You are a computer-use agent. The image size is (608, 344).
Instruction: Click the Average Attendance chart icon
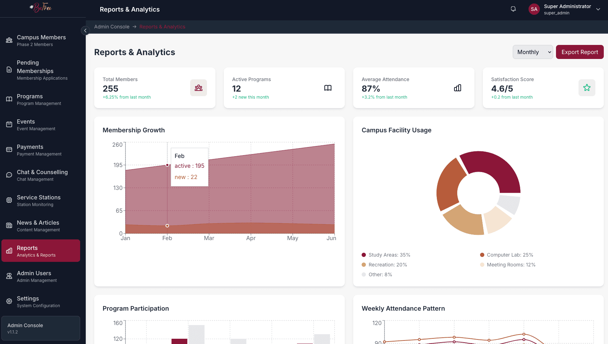point(457,88)
